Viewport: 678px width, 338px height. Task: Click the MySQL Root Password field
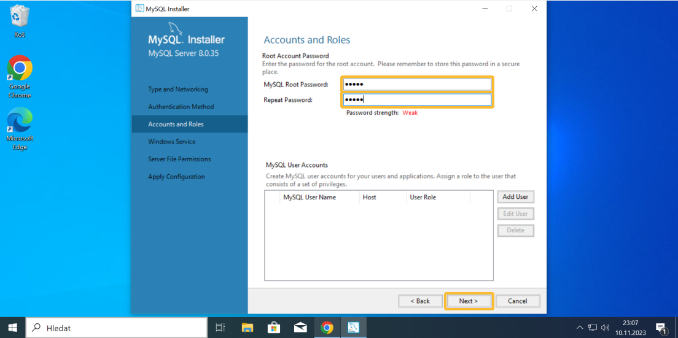pyautogui.click(x=417, y=84)
